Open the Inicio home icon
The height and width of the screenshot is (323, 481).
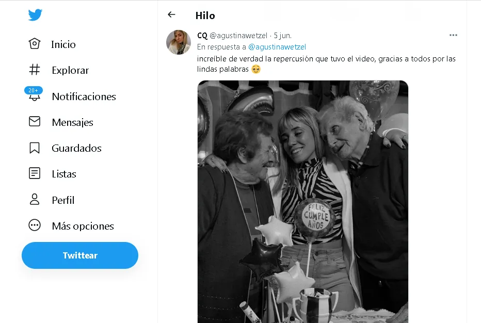[x=35, y=44]
